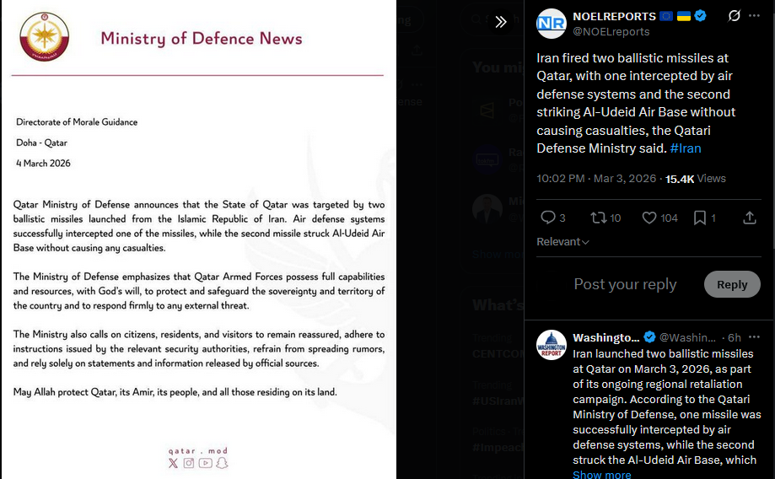Click the 10:02 PM Mar 3, 2026 timestamp

point(596,179)
